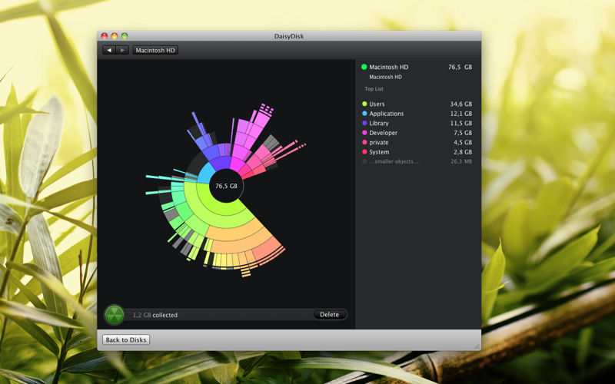615x384 pixels.
Task: Click the back navigation arrow button
Action: [x=109, y=50]
